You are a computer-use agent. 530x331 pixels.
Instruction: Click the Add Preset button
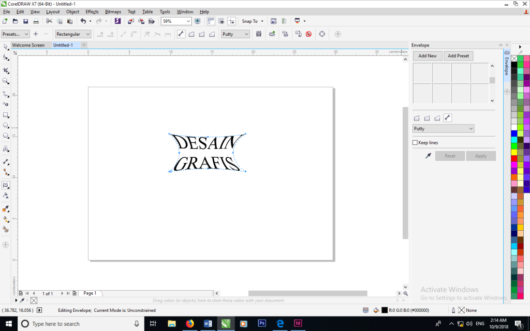[458, 56]
